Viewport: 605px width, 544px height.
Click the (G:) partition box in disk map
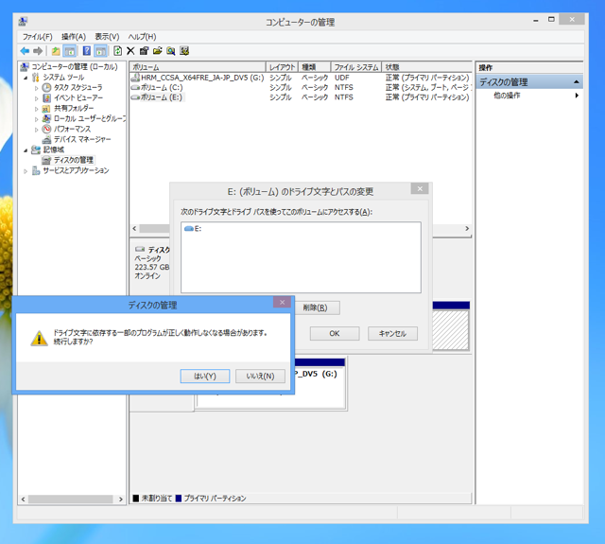tap(270, 383)
